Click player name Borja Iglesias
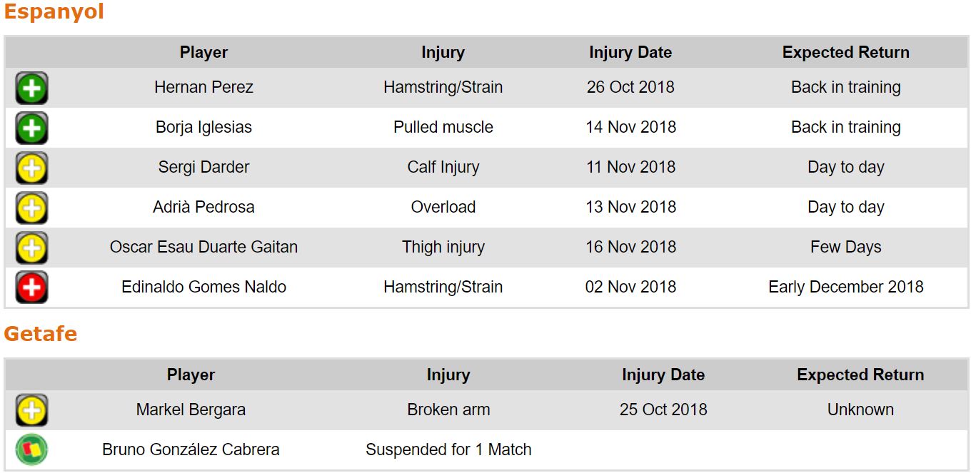Screen dimensions: 971x473 203,127
